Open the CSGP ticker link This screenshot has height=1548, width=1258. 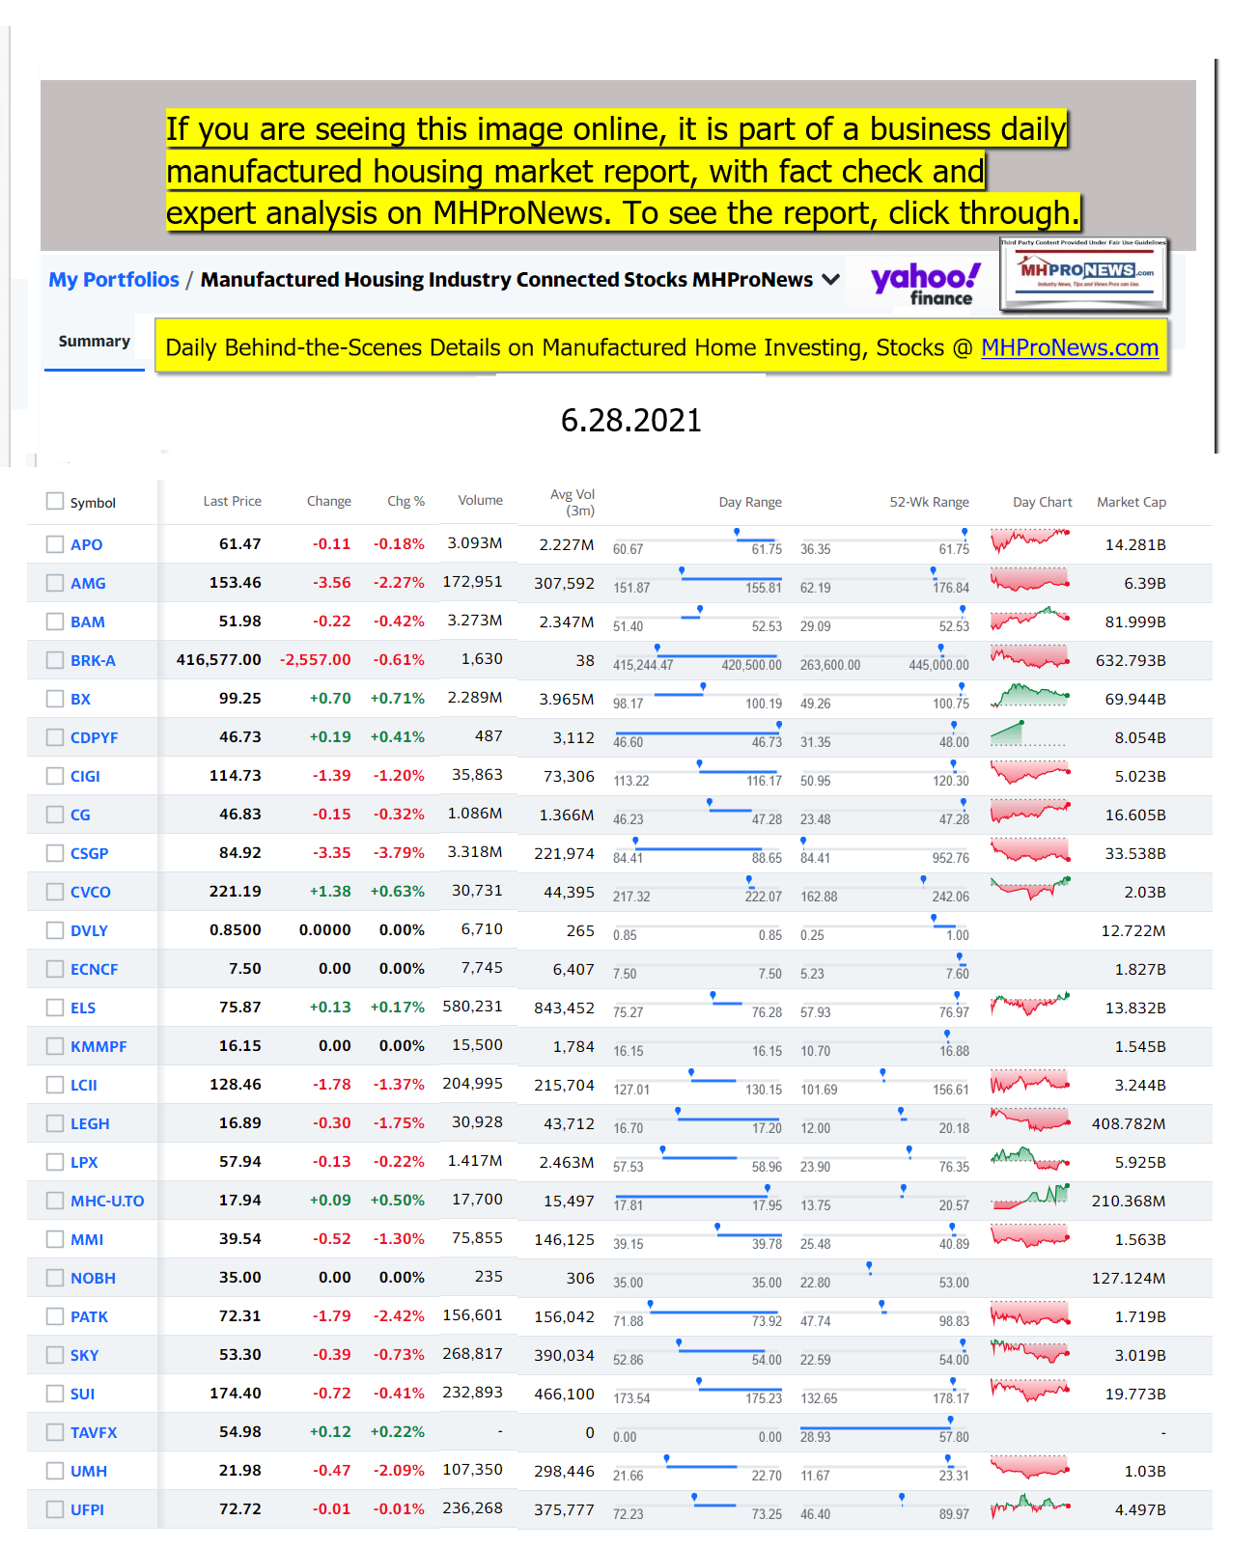point(89,853)
